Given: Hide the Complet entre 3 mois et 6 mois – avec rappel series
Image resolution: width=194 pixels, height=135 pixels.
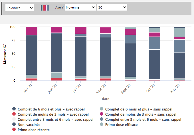Looking at the screenshot, I should [x=55, y=119].
